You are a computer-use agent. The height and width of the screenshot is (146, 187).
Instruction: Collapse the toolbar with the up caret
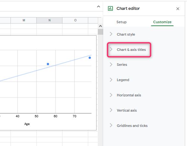pos(98,7)
